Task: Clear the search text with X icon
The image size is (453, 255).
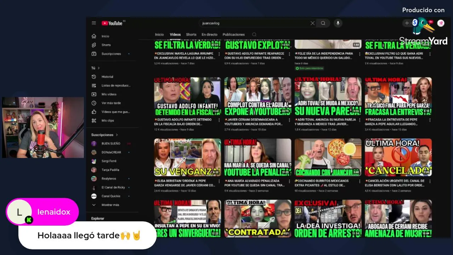Action: [312, 23]
